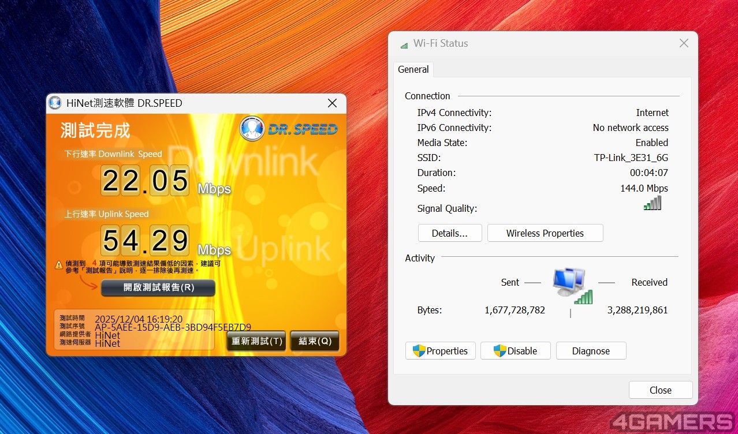Click the Wi-Fi signal icon in title bar
This screenshot has height=434, width=738.
pyautogui.click(x=404, y=44)
